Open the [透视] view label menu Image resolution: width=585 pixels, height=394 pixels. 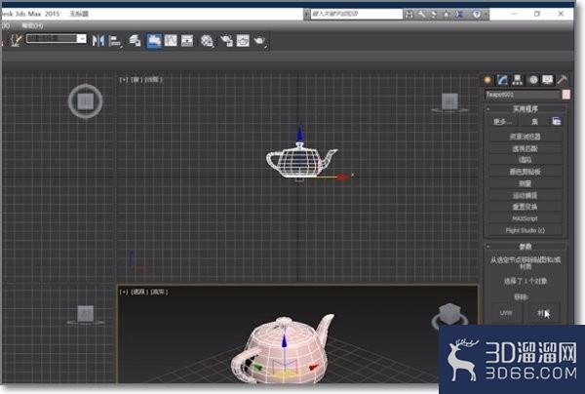139,292
